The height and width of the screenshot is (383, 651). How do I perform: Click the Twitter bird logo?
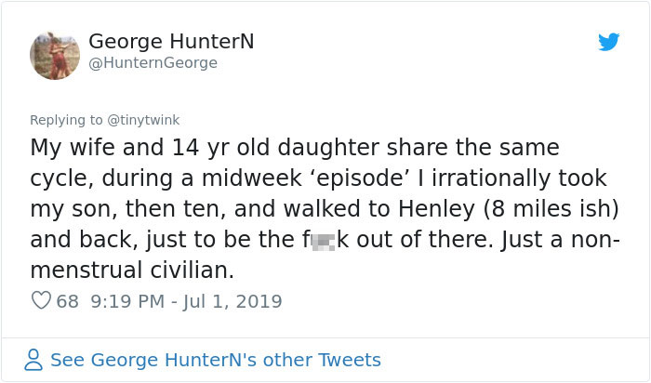tap(608, 42)
